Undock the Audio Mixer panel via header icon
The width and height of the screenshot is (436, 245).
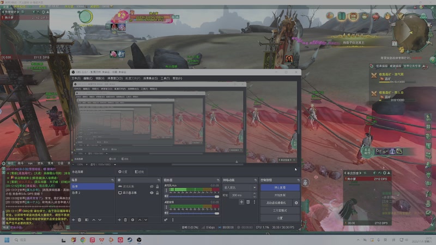pyautogui.click(x=218, y=180)
